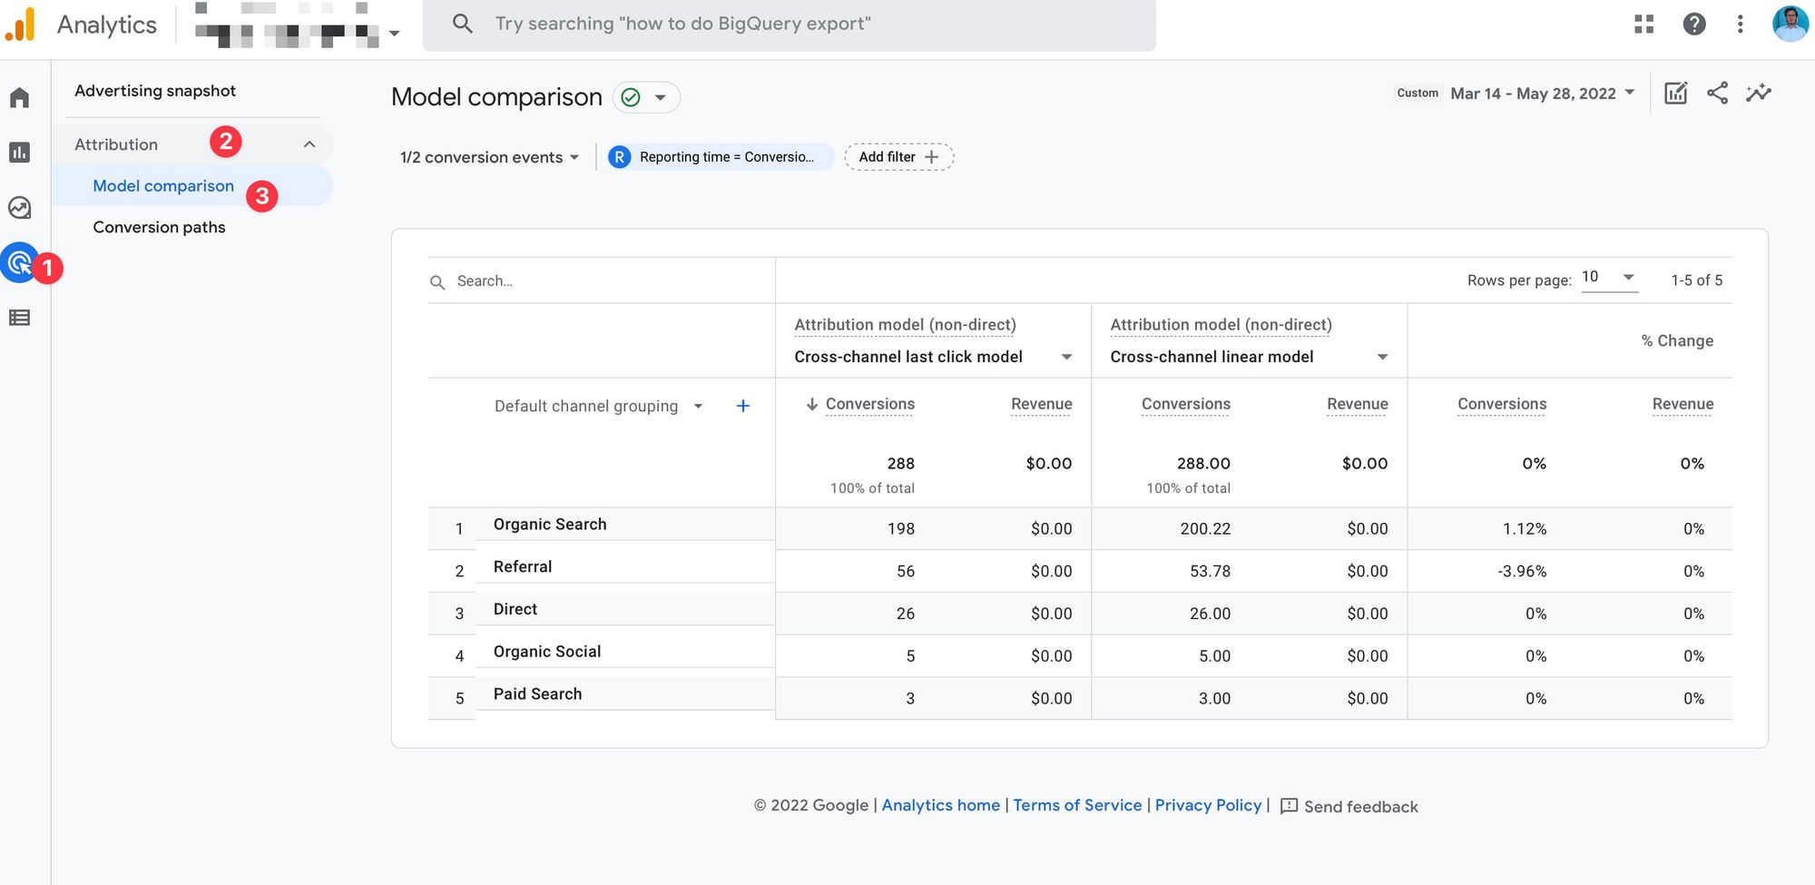This screenshot has height=885, width=1815.
Task: Open the Home icon in left sidebar
Action: (20, 97)
